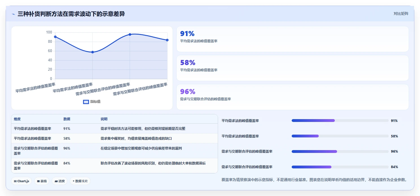This screenshot has width=420, height=196.
Task: Click the 84% progress bar
Action: (x=340, y=167)
